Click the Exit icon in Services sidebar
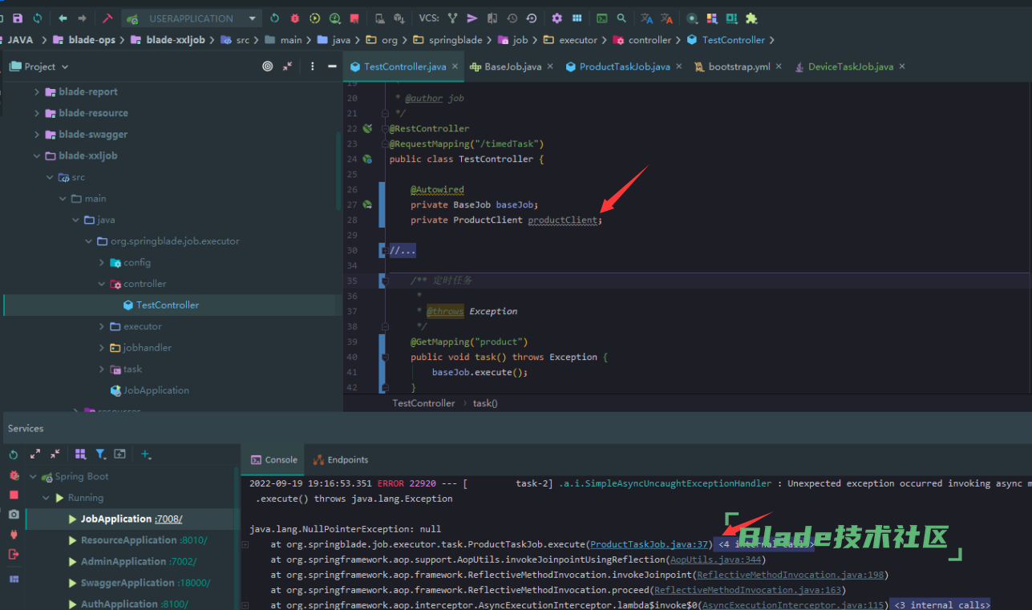This screenshot has height=610, width=1032. (14, 554)
